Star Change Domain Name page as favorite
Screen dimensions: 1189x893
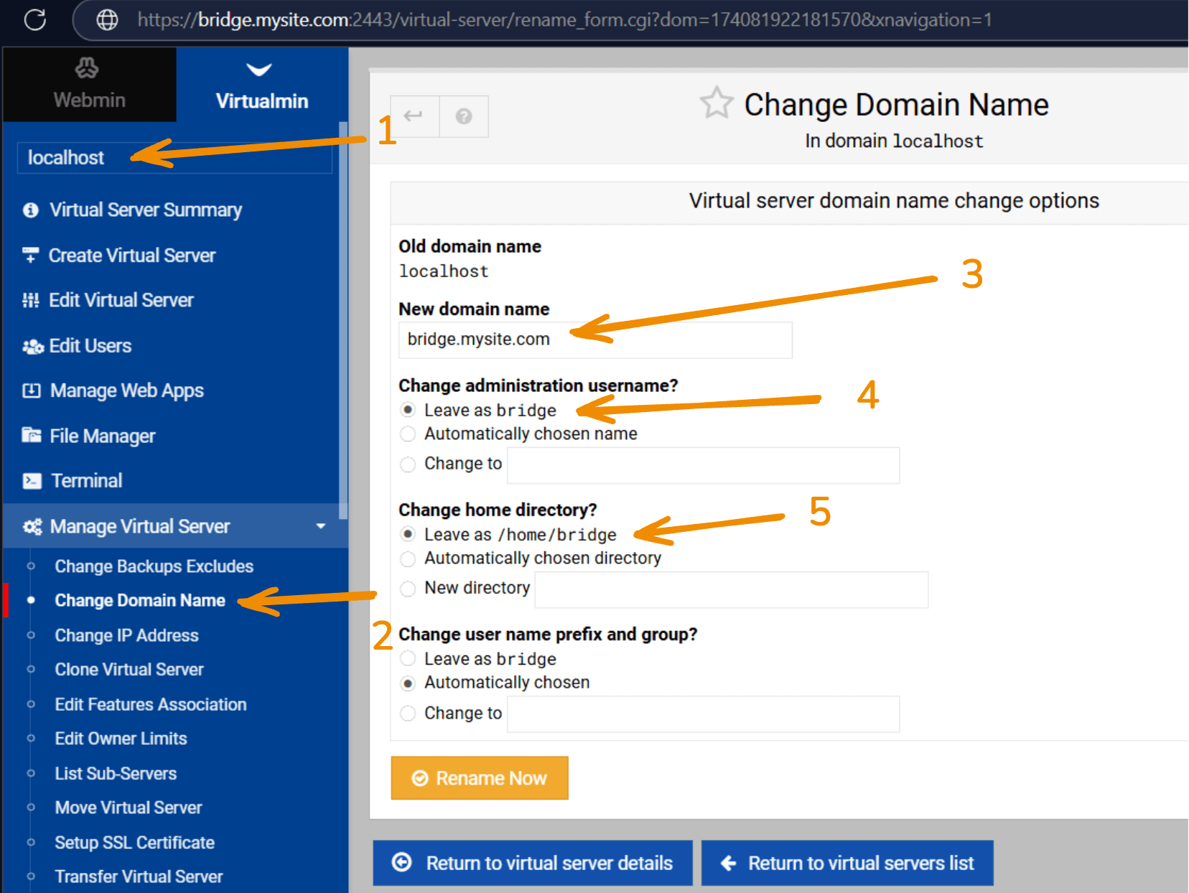tap(716, 103)
